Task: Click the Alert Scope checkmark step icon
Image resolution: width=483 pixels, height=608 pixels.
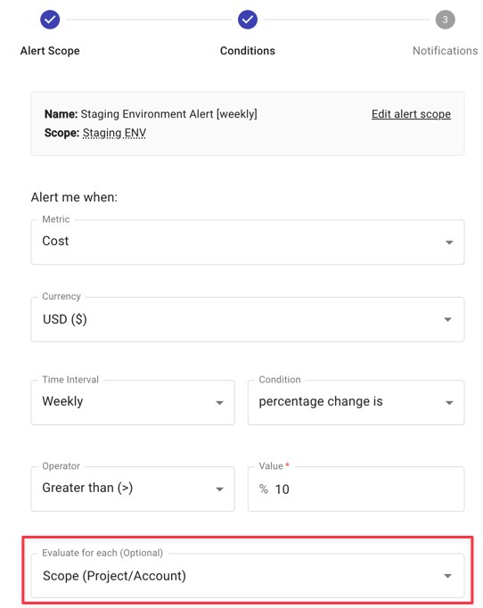Action: click(50, 20)
